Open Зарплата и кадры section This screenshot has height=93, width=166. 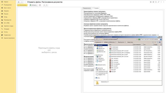pos(9,26)
